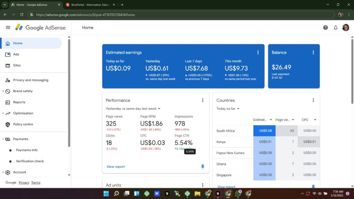Open Yesterday vs same day last week dropdown
This screenshot has height=199, width=354.
coord(133,108)
